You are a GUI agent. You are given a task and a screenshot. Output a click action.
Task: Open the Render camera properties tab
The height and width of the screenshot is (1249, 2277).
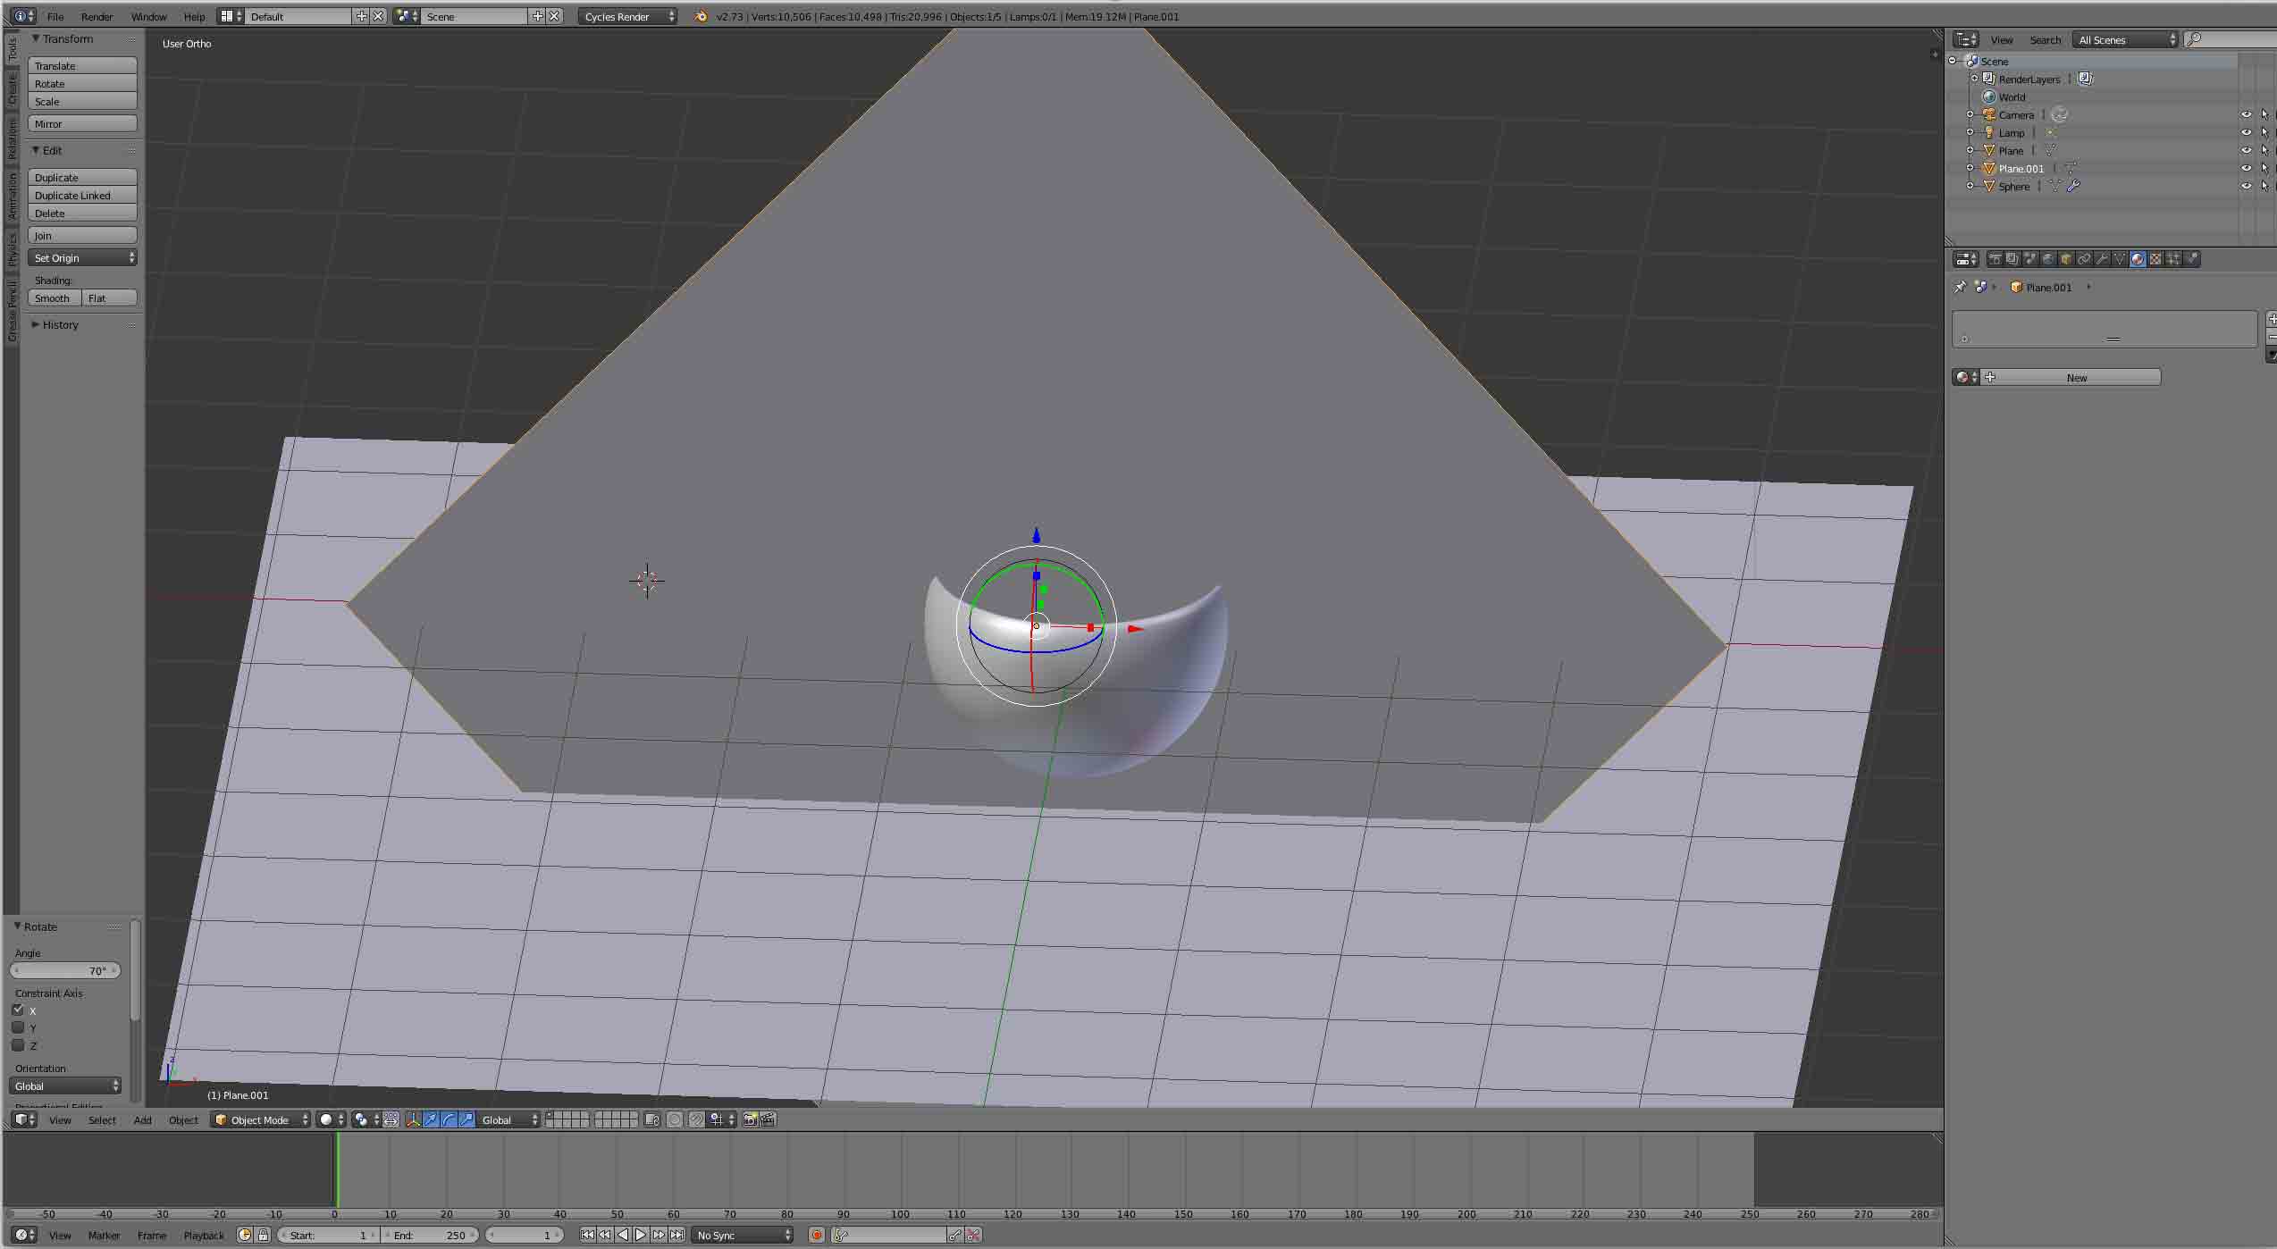point(1995,259)
